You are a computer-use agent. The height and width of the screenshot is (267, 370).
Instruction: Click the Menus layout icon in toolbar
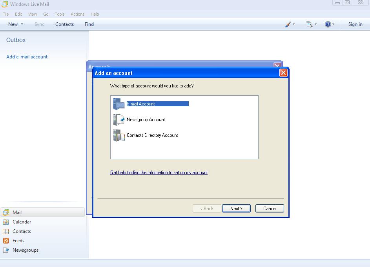[309, 24]
